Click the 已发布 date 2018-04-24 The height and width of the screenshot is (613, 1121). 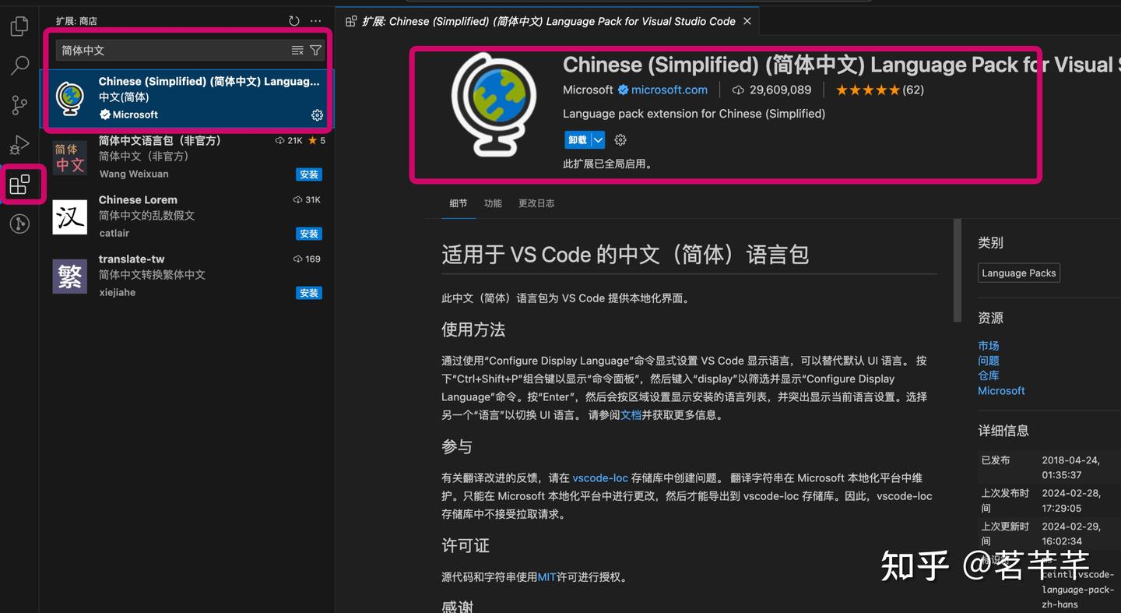(x=1070, y=467)
